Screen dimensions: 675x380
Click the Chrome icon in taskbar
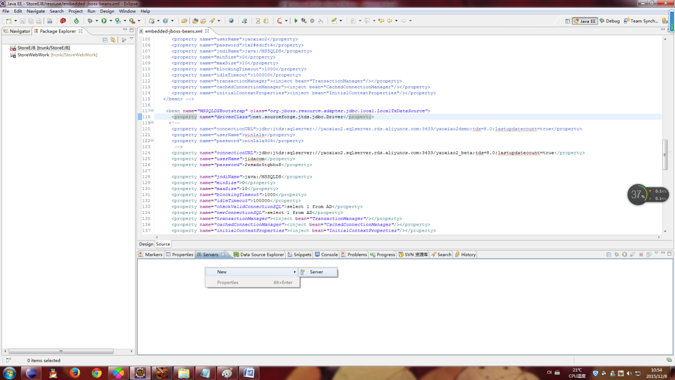[x=96, y=373]
